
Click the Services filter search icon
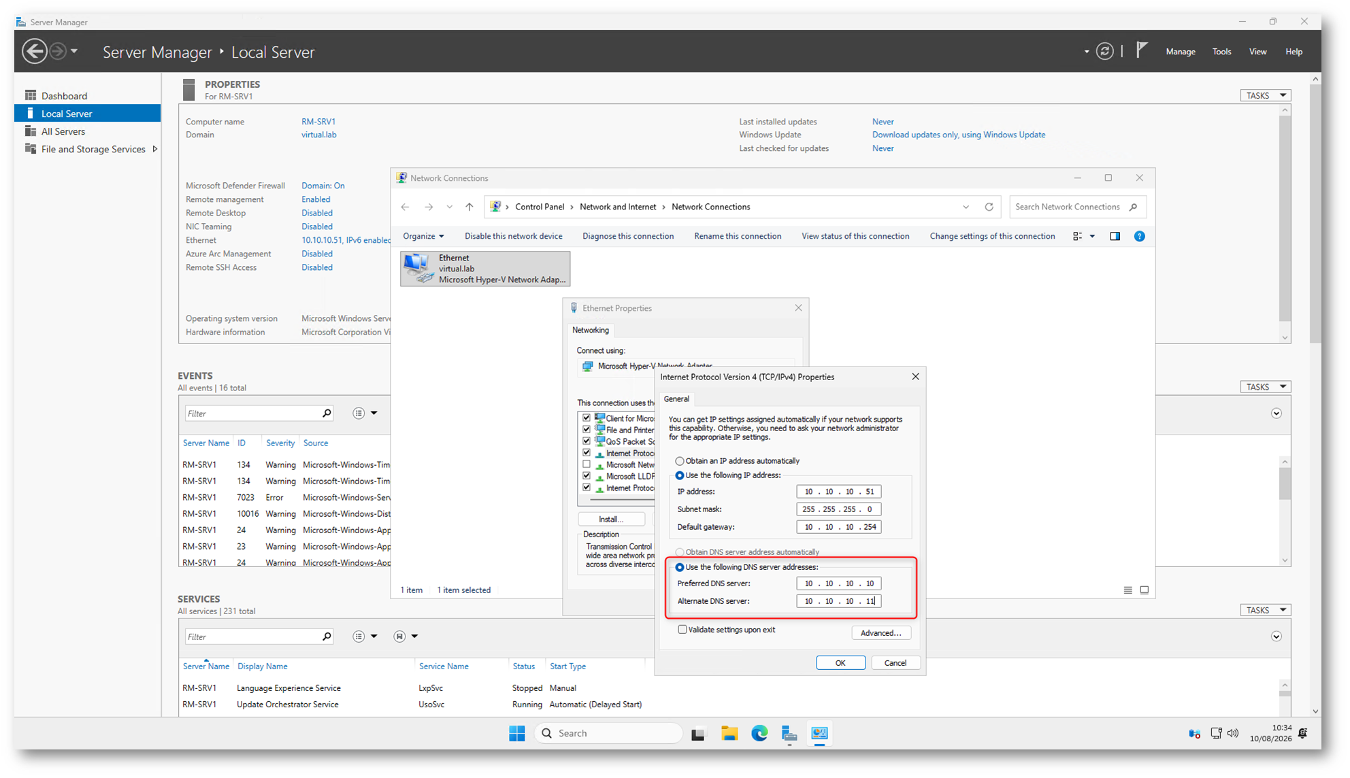point(327,637)
